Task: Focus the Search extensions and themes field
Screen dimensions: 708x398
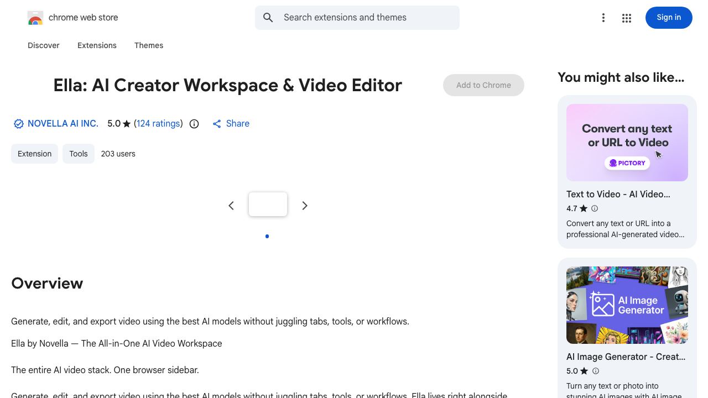Action: pyautogui.click(x=357, y=18)
